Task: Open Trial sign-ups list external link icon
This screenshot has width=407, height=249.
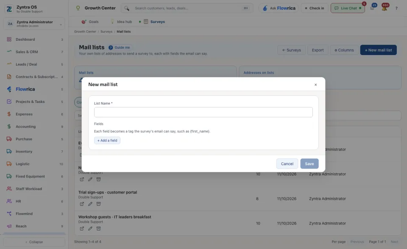Action: coord(82,204)
